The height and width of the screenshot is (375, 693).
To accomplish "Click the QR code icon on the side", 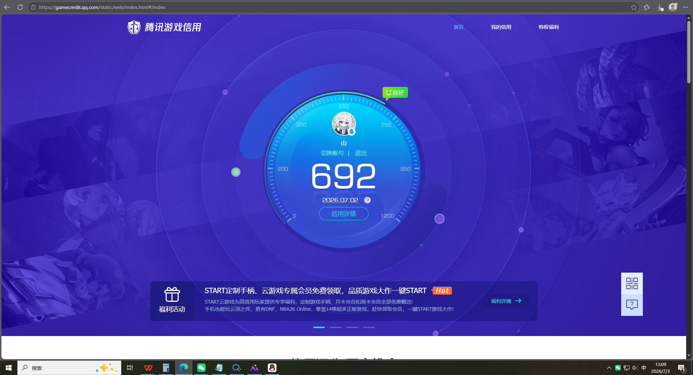I will (632, 283).
